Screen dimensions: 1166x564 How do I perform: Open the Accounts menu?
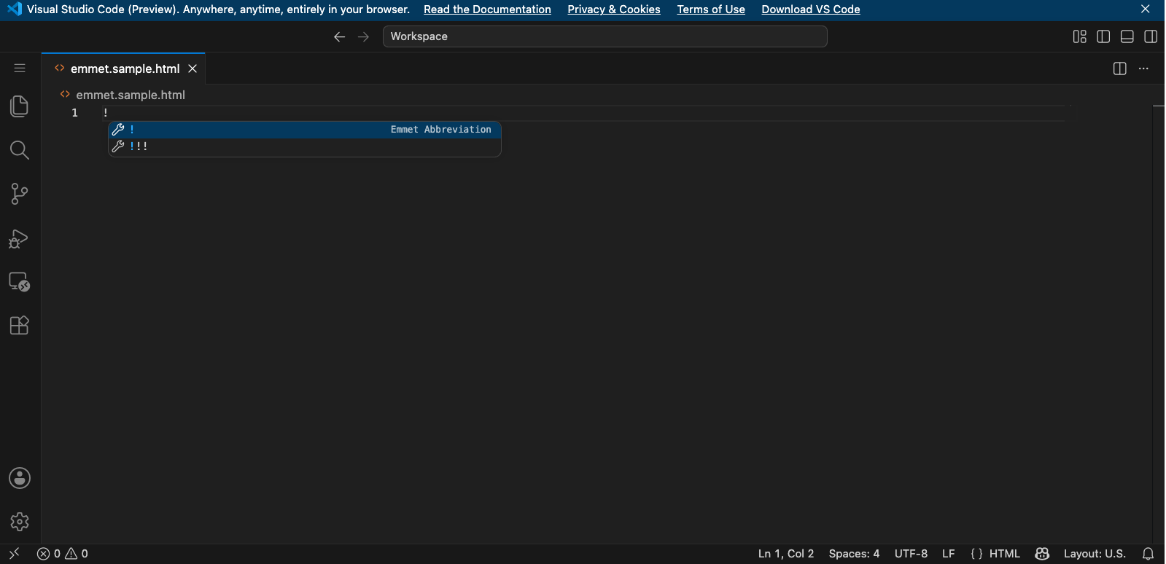coord(20,478)
